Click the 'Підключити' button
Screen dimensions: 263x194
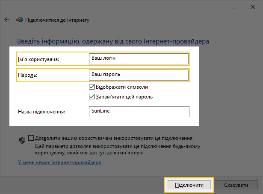(189, 185)
